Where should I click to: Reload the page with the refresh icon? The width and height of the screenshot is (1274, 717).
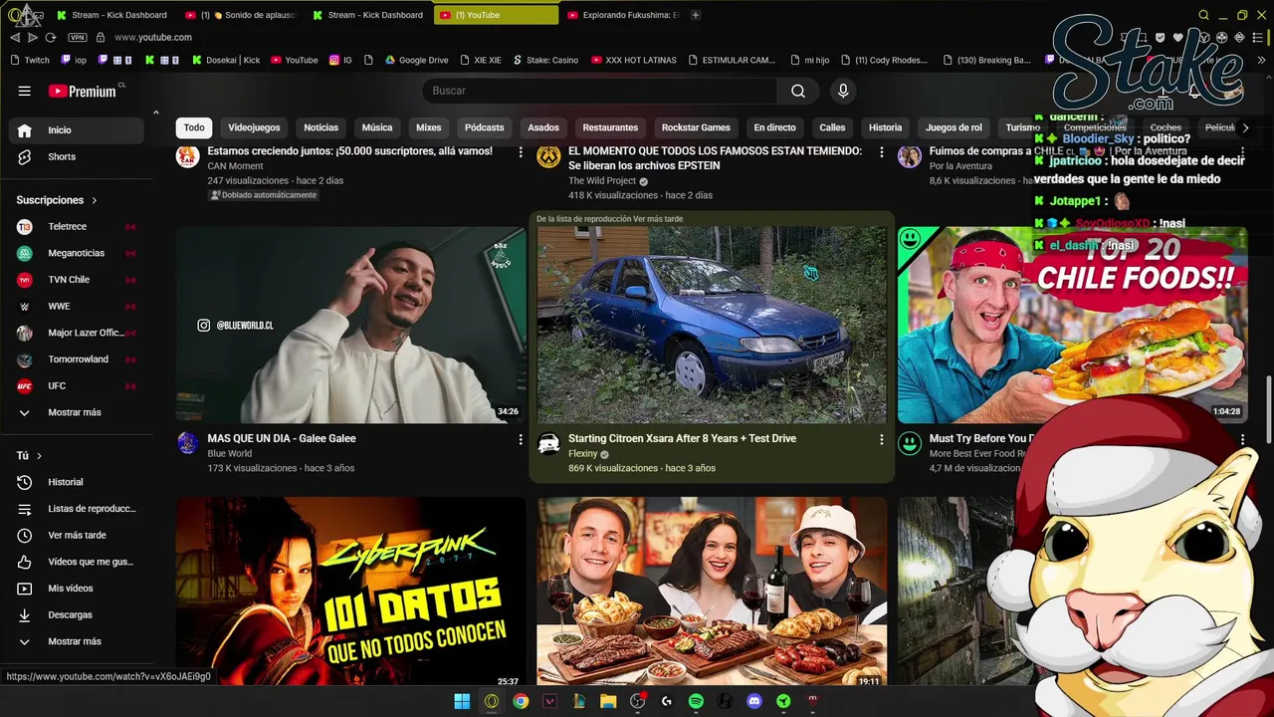point(50,37)
